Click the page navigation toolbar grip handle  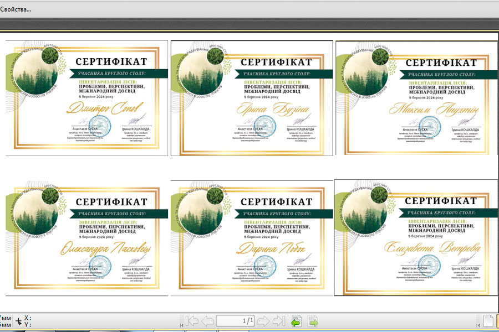tap(180, 321)
